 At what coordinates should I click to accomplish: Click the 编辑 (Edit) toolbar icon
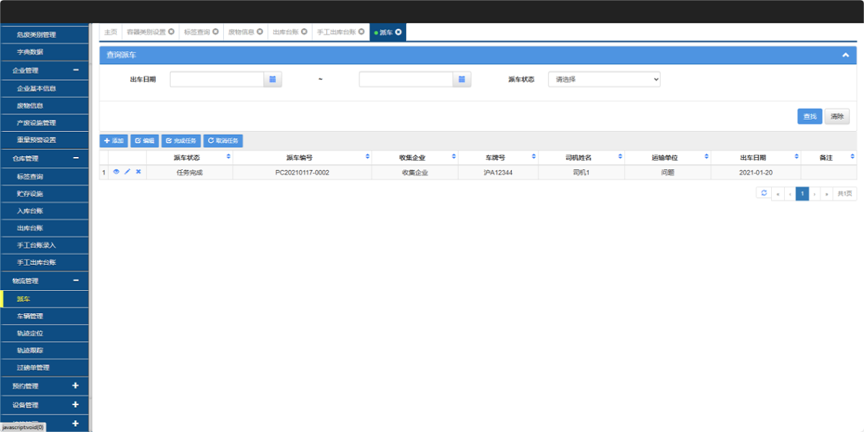144,140
